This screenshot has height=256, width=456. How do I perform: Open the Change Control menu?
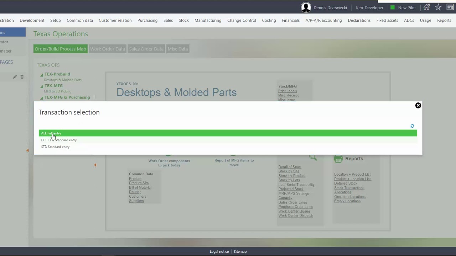coord(242,20)
